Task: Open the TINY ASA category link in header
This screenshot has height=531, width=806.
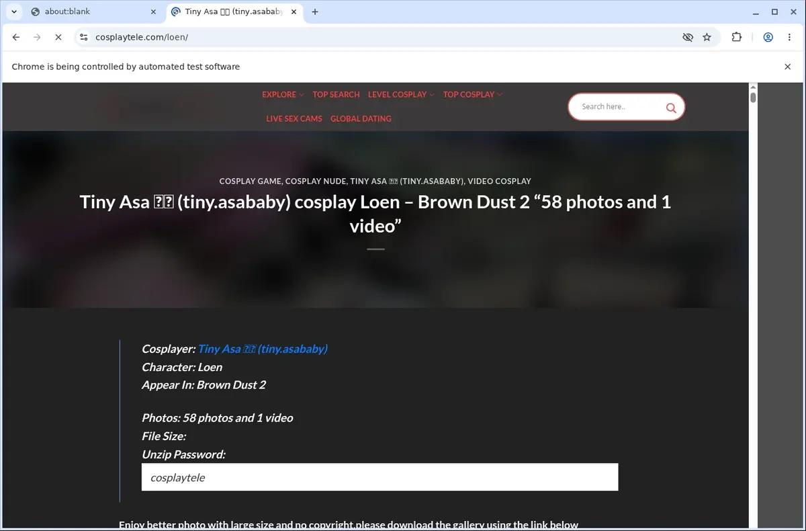Action: [406, 181]
